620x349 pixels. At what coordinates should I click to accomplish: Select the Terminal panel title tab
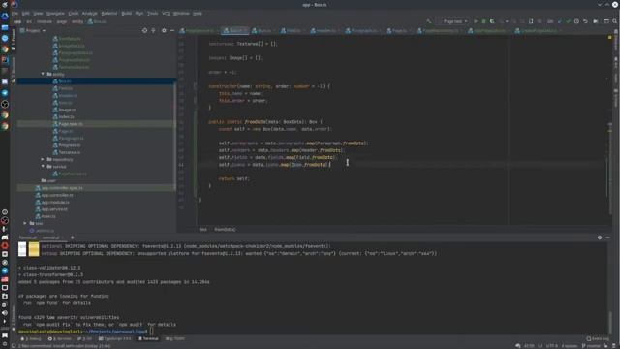[28, 238]
